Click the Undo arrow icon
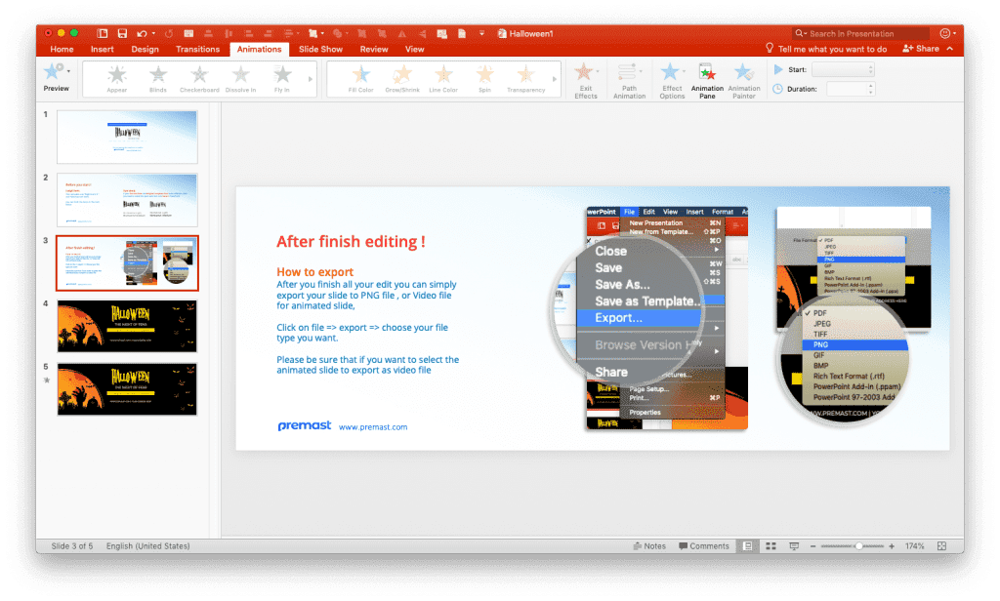1000x601 pixels. 142,33
